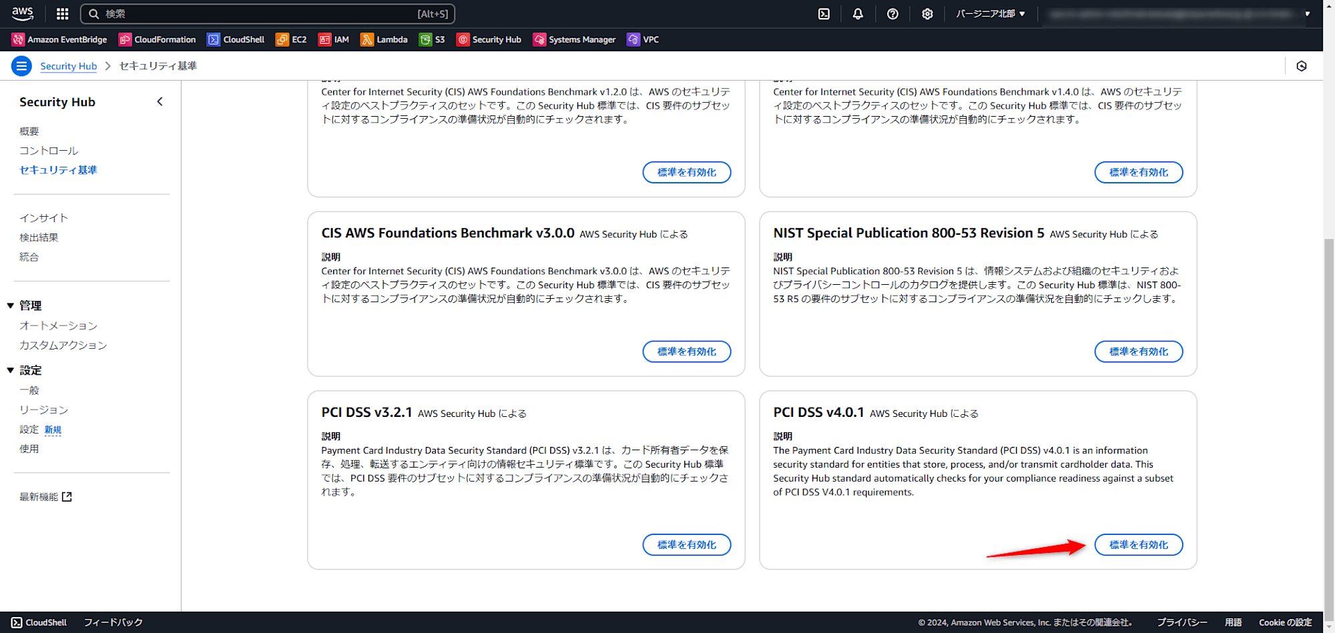The width and height of the screenshot is (1335, 633).
Task: Enable the CIS Benchmark v1.2.0 standard
Action: tap(687, 172)
